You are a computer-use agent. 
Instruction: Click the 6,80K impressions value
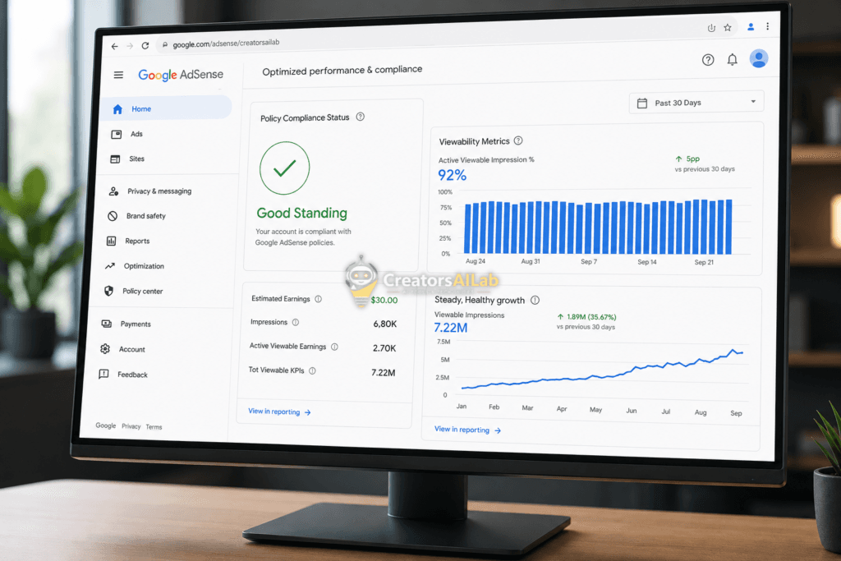tap(385, 324)
